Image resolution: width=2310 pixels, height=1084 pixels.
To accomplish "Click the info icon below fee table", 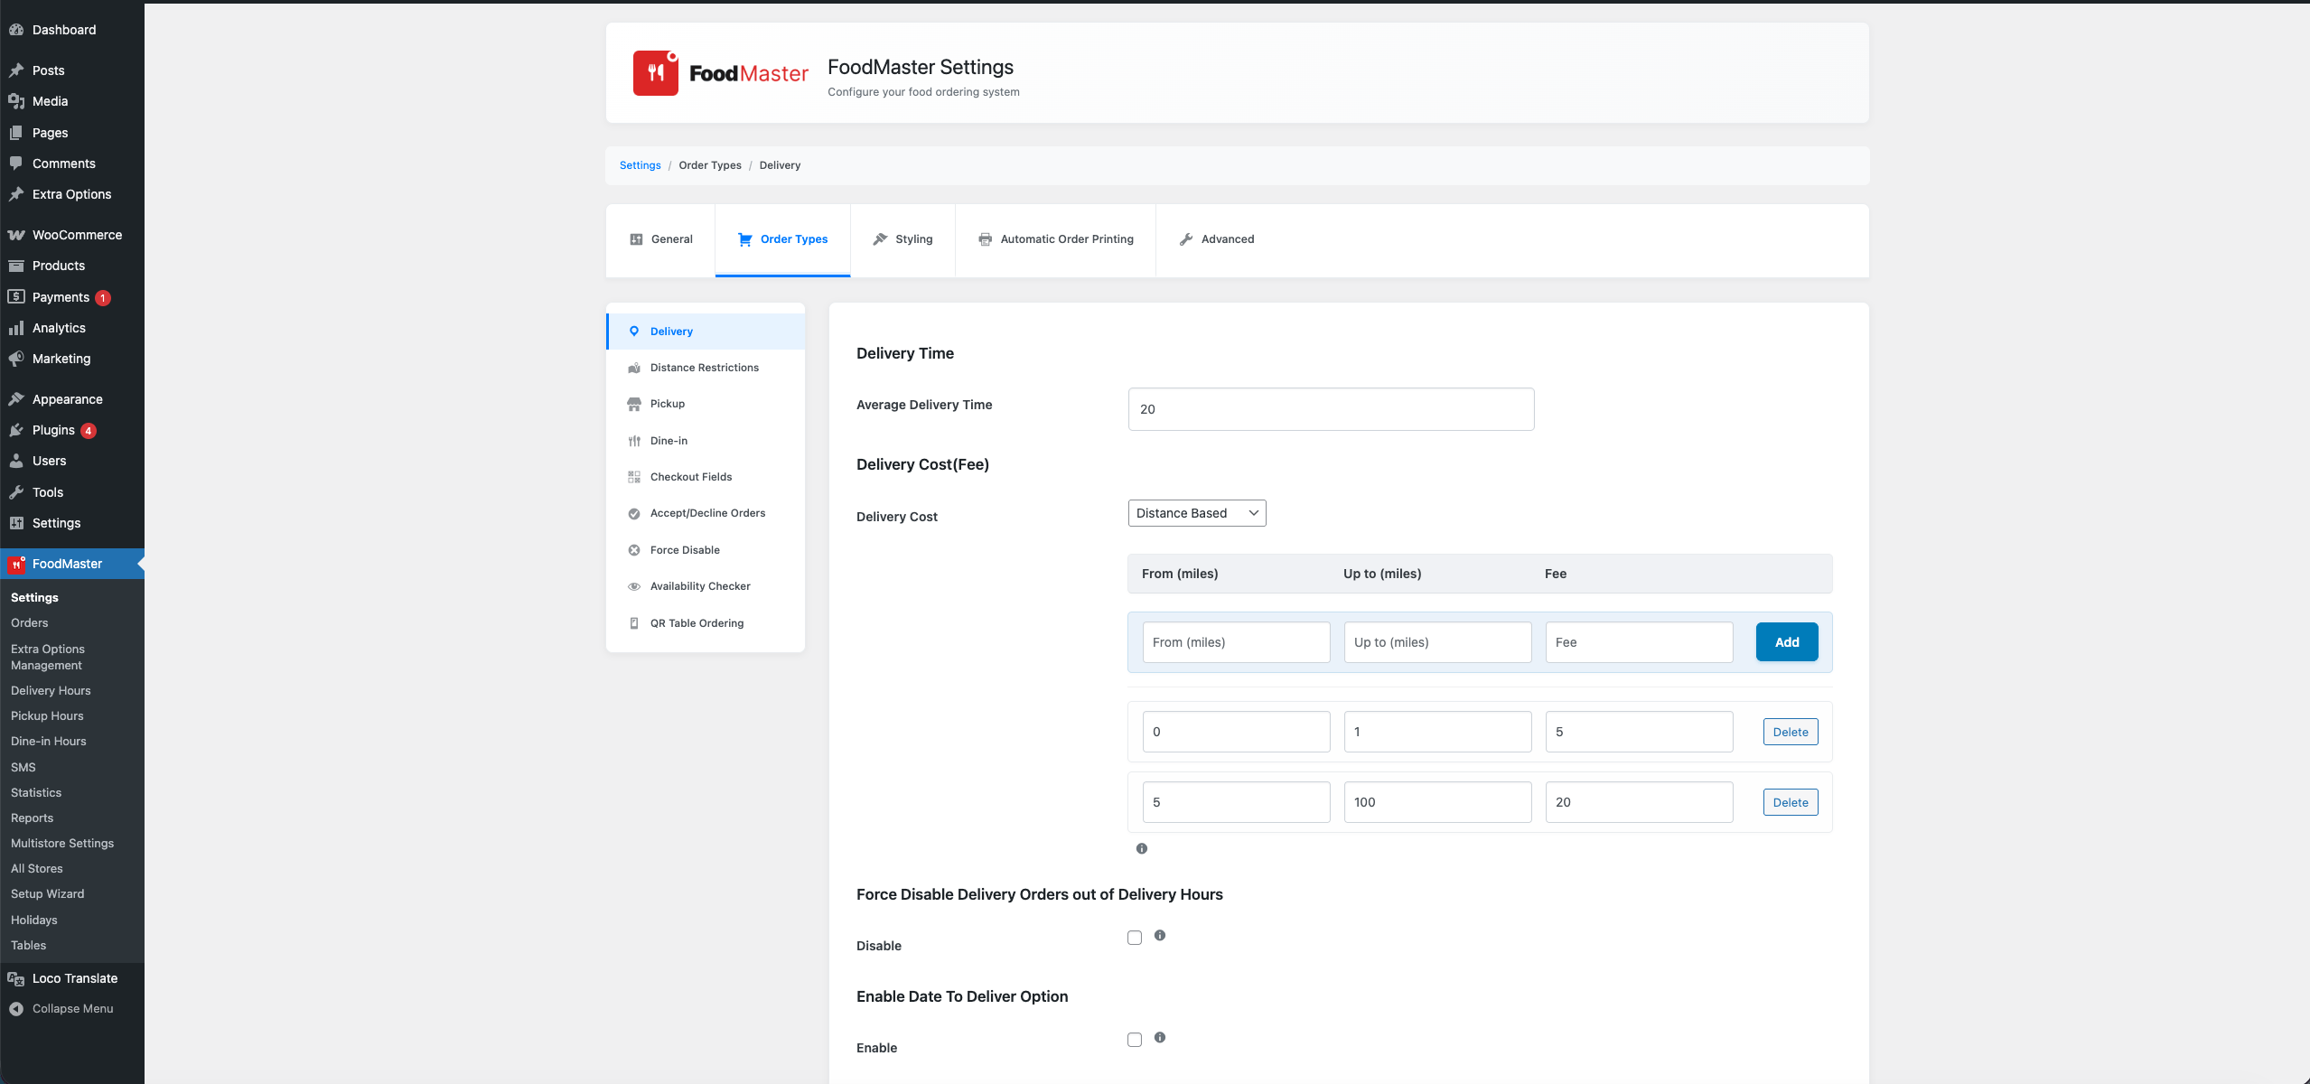I will coord(1141,848).
